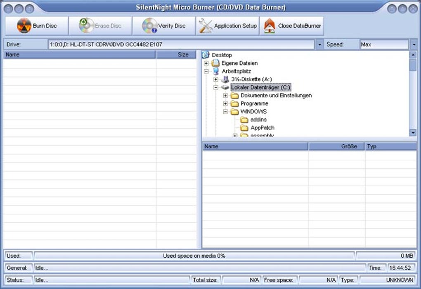
Task: Click the 3½-Diskette floppy drive icon
Action: point(225,79)
